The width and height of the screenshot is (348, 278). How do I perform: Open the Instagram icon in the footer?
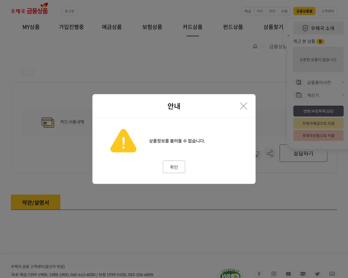click(x=274, y=274)
